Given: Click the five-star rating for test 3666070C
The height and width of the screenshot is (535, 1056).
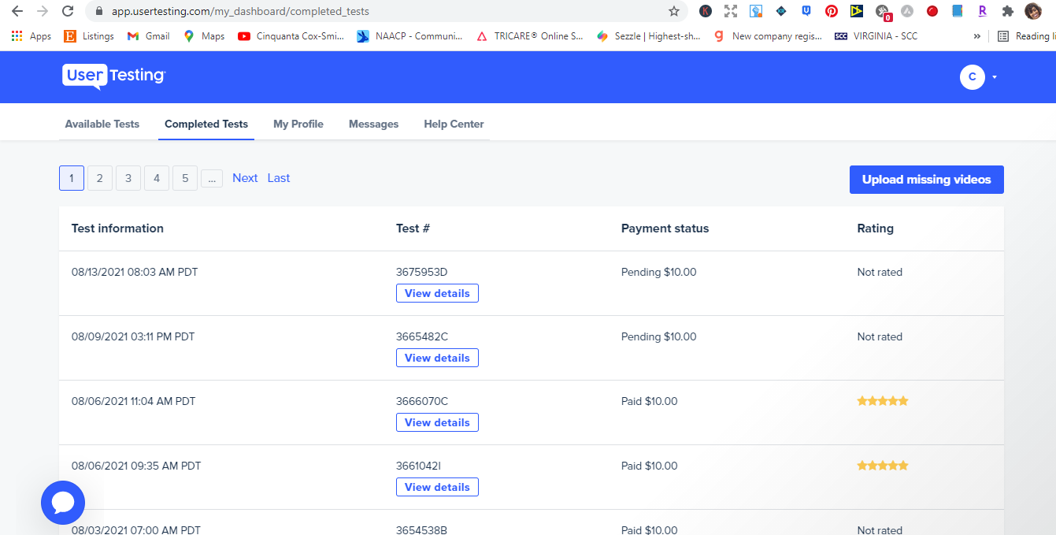Looking at the screenshot, I should [x=883, y=401].
